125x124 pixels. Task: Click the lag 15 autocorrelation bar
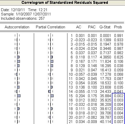19,96
